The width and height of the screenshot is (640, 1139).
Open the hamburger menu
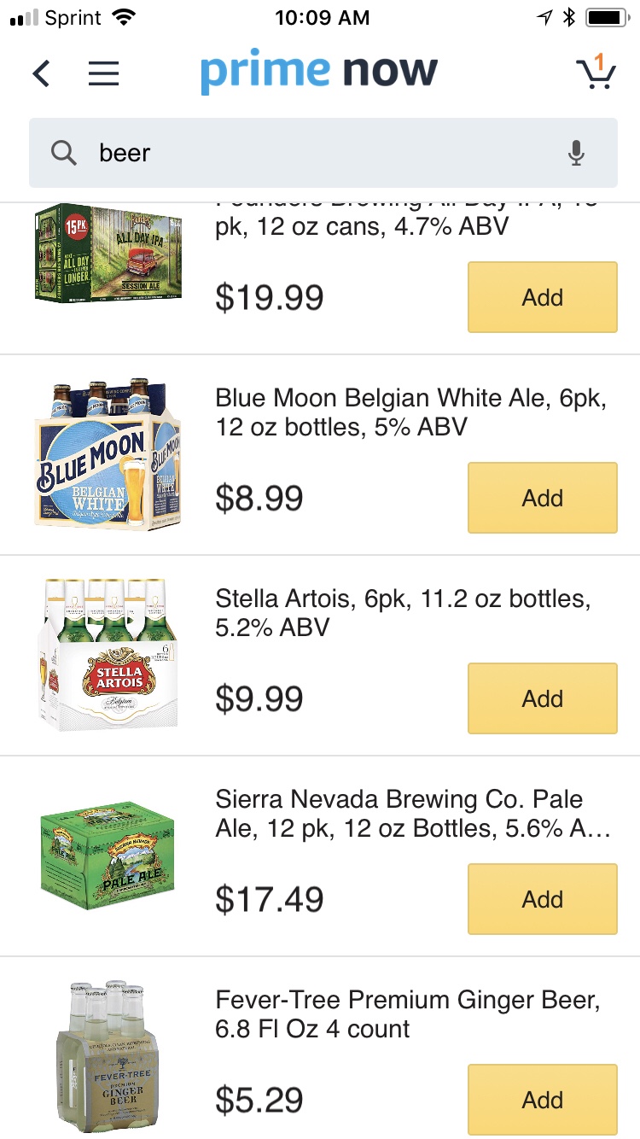click(103, 73)
